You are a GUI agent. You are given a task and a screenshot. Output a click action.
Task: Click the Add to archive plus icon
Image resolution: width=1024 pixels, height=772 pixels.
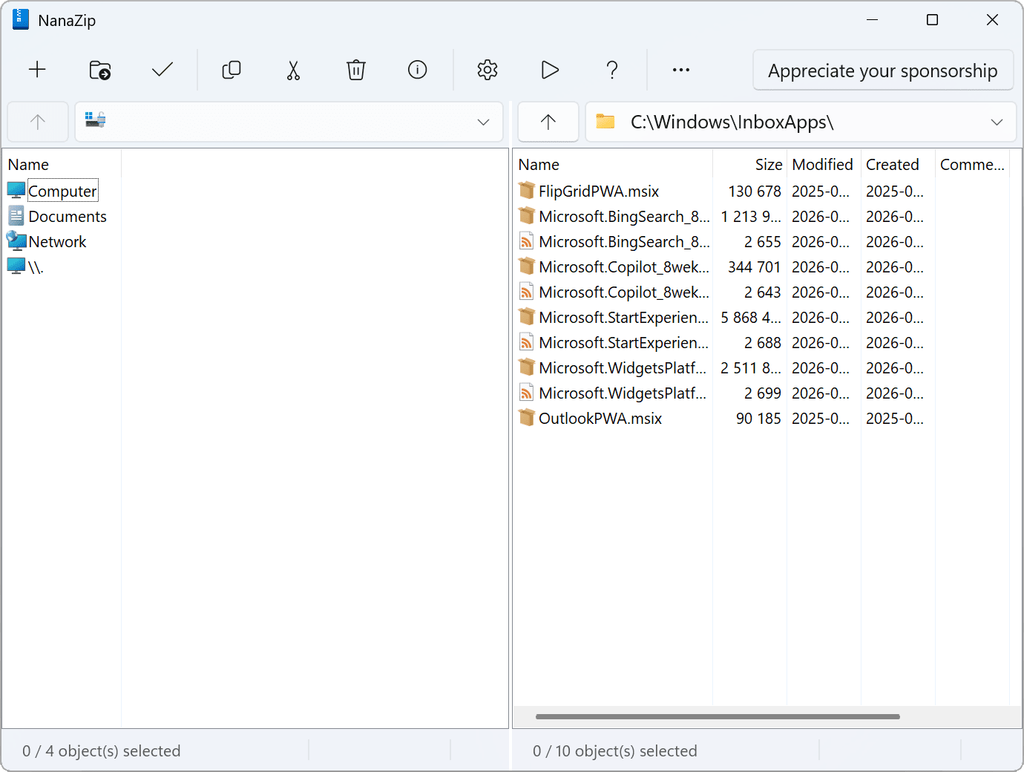point(37,70)
